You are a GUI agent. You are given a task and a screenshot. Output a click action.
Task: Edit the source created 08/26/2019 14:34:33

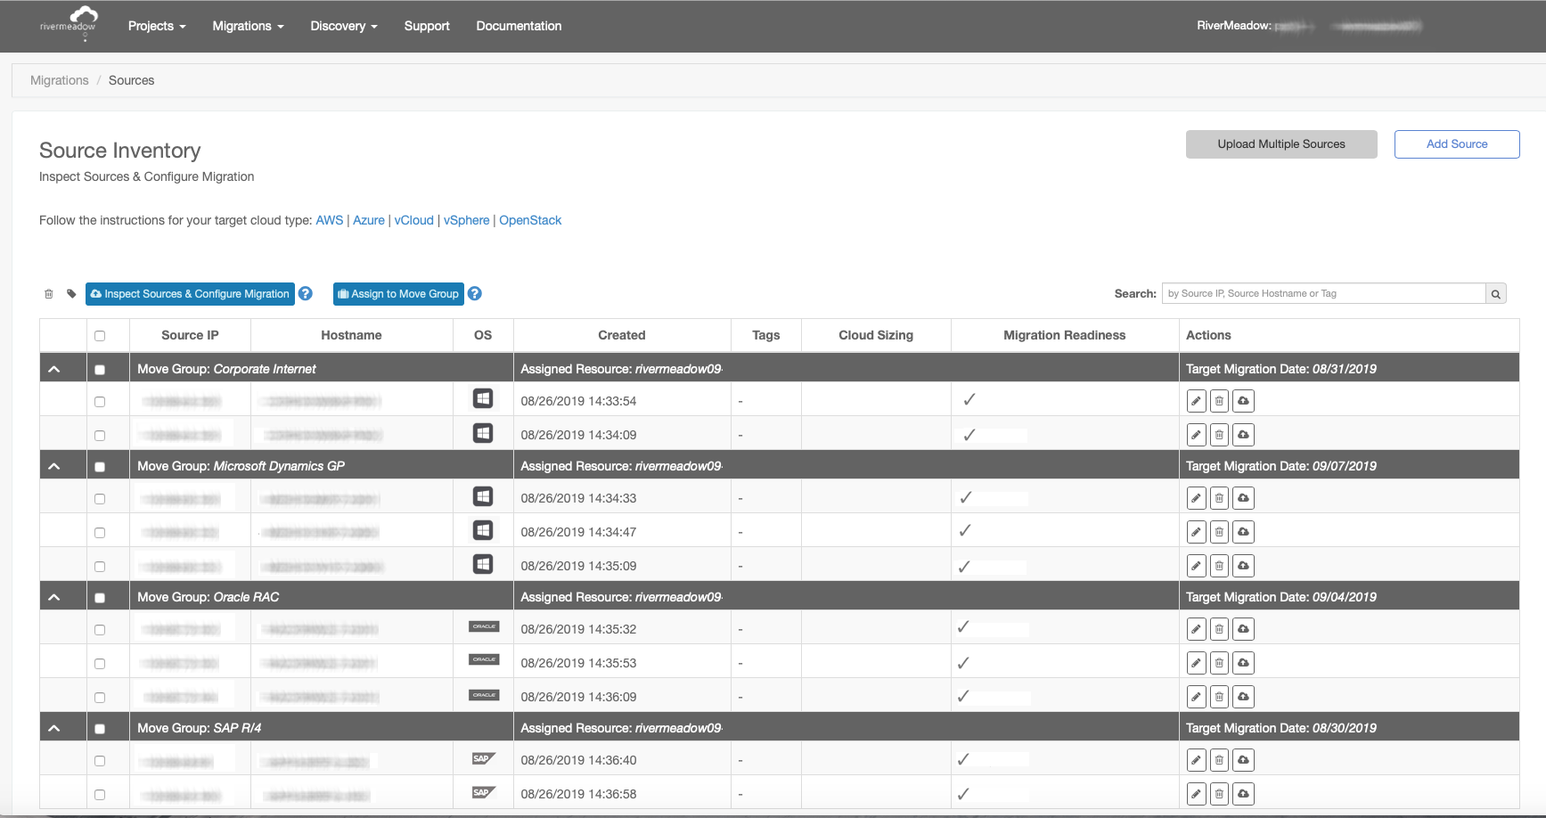(x=1197, y=498)
